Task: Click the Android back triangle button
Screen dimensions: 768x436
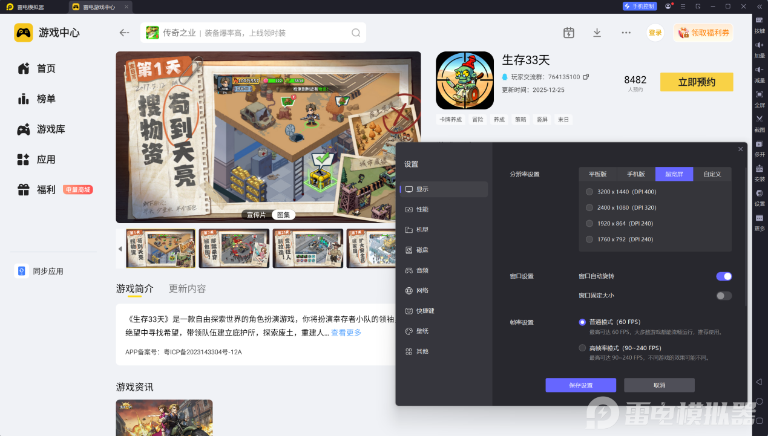Action: click(x=759, y=382)
